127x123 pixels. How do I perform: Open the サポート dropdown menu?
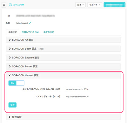[x=95, y=5]
